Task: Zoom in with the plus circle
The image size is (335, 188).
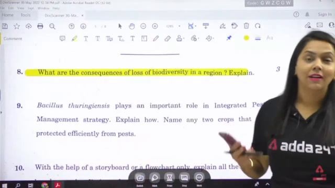Action: tap(155, 26)
